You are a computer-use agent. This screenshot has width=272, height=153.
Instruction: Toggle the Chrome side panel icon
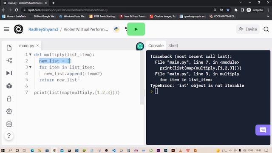coord(242,10)
